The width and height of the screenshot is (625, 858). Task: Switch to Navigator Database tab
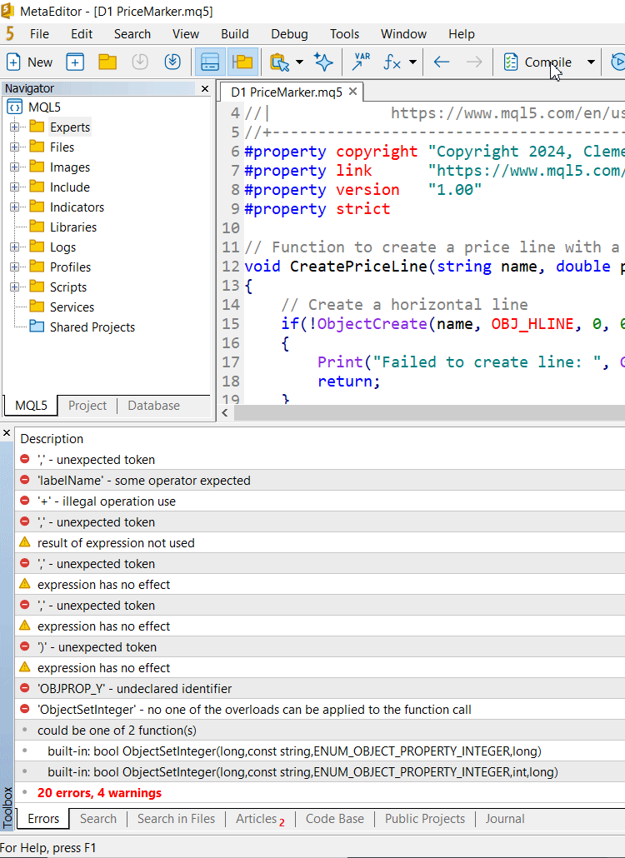154,406
